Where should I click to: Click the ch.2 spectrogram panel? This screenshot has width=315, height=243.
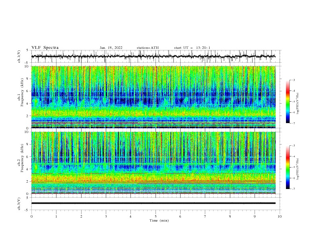click(154, 163)
